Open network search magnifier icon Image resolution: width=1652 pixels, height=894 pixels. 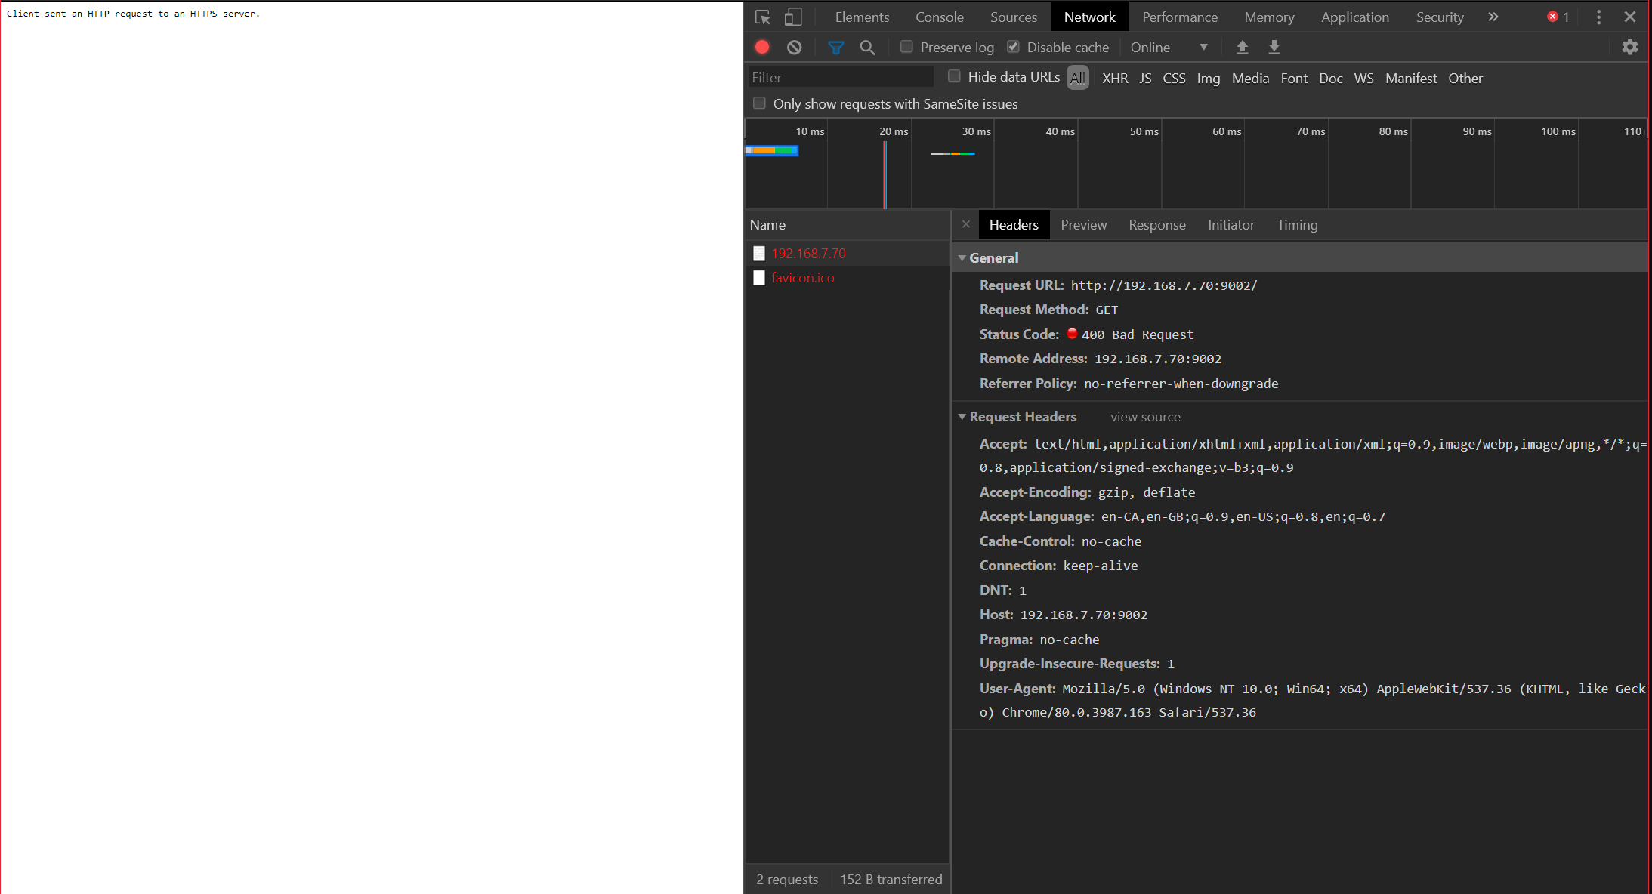(867, 47)
